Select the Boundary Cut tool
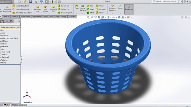Viewport: 191px width, 107px height. [65, 13]
